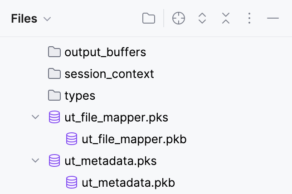This screenshot has height=194, width=292.
Task: Click the database icon beside ut_file_mapper.pks
Action: click(x=54, y=117)
